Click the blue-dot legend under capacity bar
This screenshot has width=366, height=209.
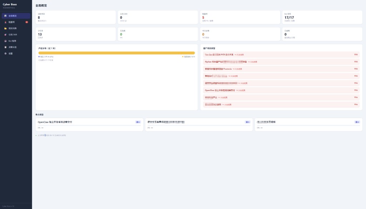tap(46, 57)
